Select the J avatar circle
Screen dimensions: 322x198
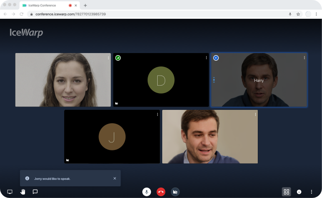(112, 137)
